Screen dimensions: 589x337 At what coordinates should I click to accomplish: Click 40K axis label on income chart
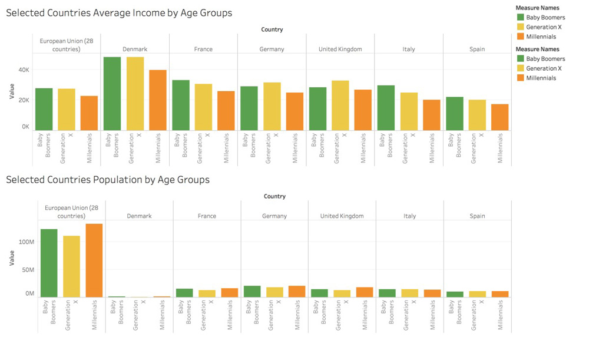24,70
